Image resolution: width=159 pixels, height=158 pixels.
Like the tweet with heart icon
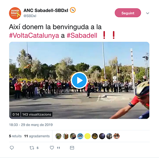point(52,148)
